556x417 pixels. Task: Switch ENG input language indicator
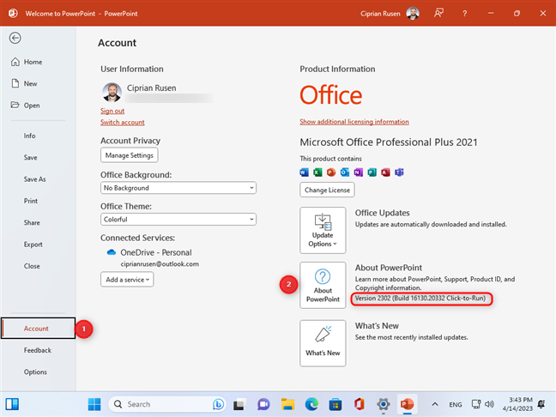(x=456, y=404)
